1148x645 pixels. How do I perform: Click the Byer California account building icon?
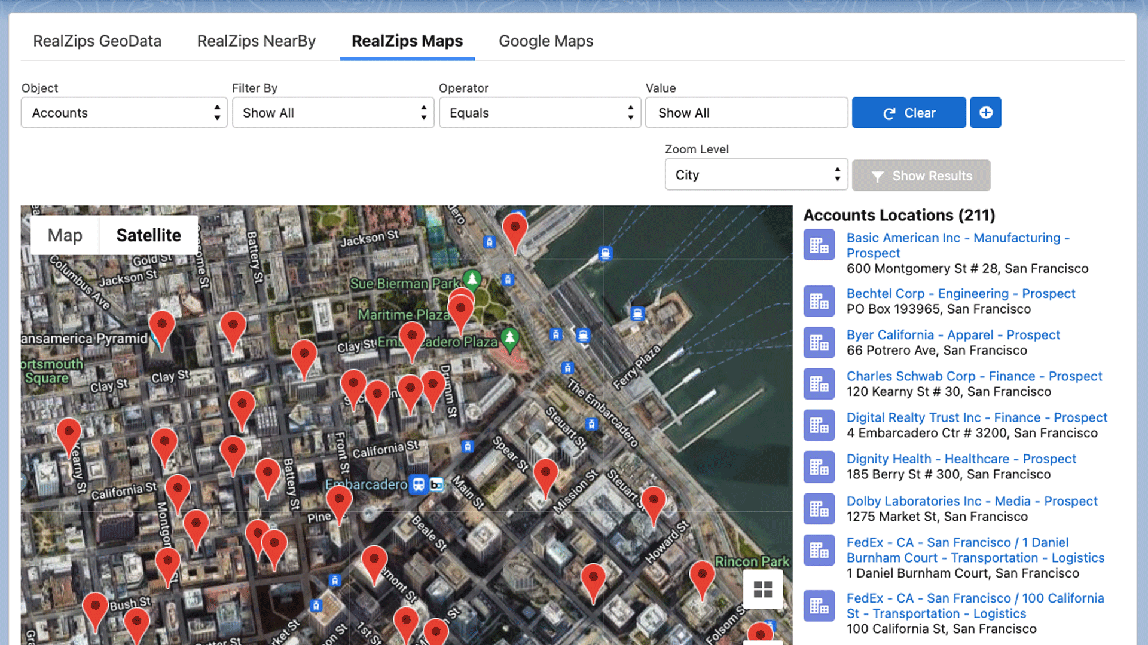click(819, 342)
